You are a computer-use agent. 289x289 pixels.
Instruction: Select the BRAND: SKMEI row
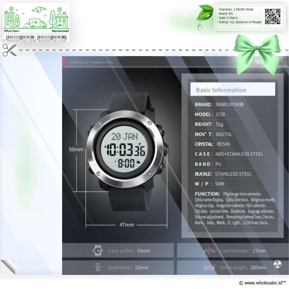[219, 104]
